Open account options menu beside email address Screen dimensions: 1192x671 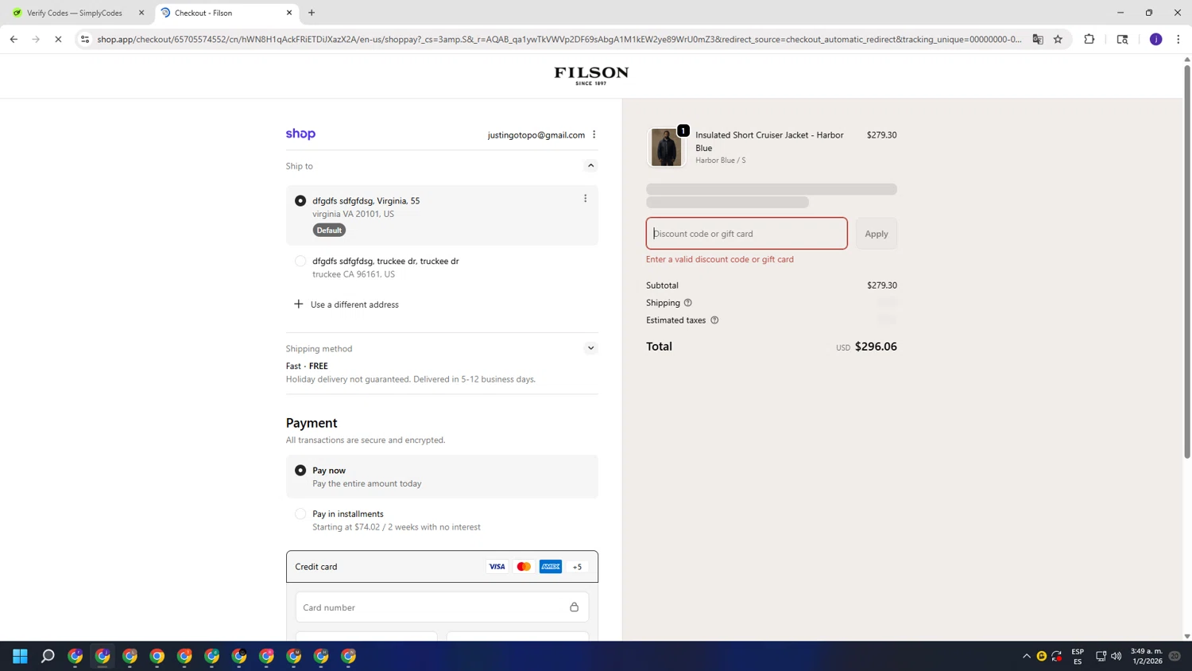pyautogui.click(x=594, y=134)
